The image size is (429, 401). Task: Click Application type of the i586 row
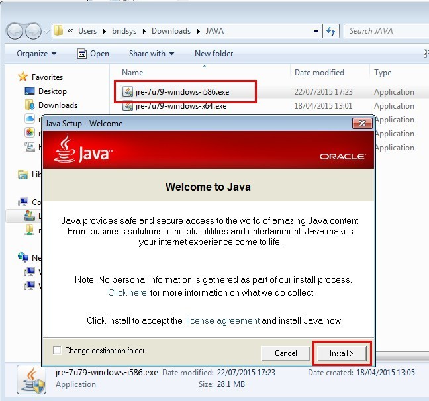click(x=394, y=92)
